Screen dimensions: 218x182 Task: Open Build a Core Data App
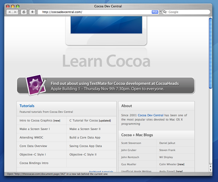tap(85, 137)
